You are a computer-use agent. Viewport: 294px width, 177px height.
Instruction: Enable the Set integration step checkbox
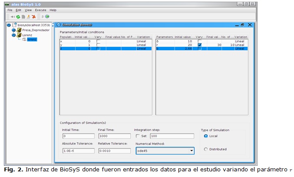click(138, 136)
